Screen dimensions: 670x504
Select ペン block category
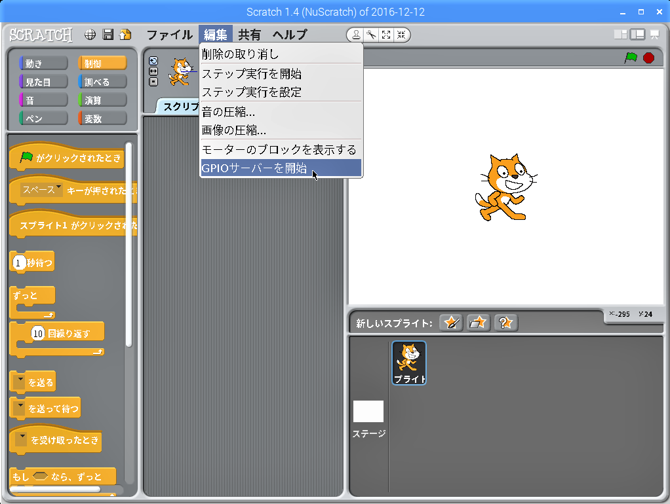pyautogui.click(x=43, y=118)
